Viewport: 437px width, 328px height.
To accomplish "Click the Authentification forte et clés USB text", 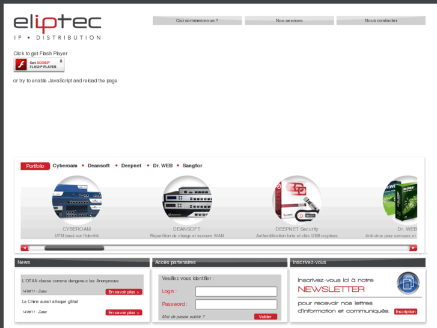I will (297, 236).
